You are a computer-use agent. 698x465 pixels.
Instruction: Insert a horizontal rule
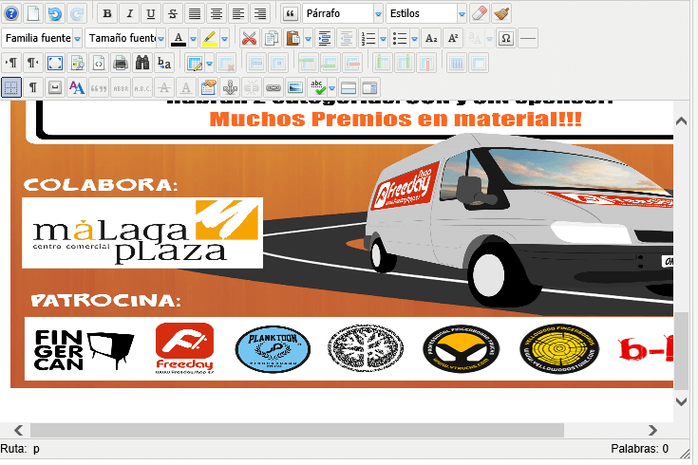pyautogui.click(x=527, y=38)
